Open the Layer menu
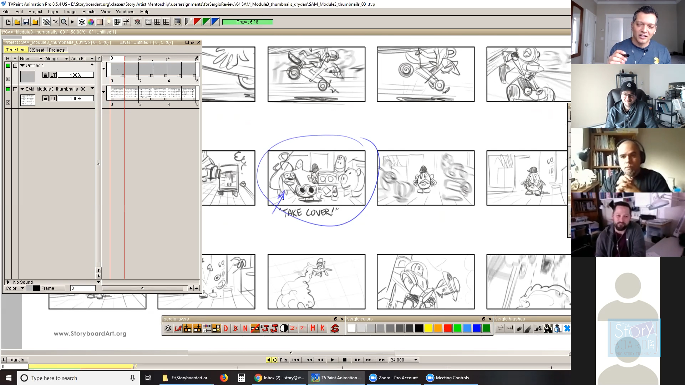Screen dimensions: 685x385 pyautogui.click(x=53, y=12)
